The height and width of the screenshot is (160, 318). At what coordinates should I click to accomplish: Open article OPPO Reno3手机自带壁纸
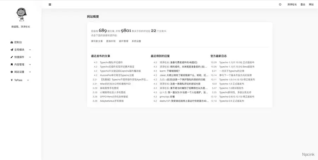114,97
